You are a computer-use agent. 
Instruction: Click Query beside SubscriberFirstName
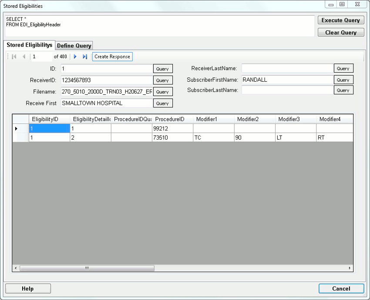343,80
